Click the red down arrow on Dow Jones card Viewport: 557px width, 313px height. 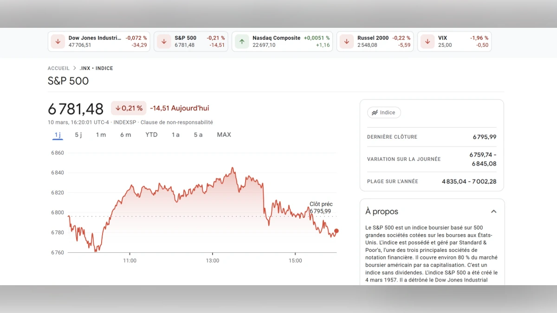pos(58,41)
